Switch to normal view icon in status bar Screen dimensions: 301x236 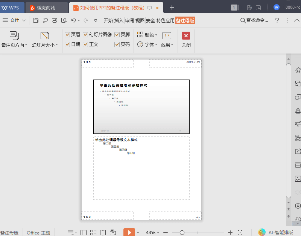pyautogui.click(x=83, y=233)
